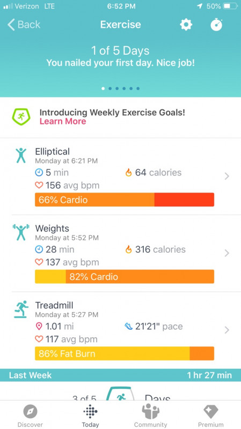The width and height of the screenshot is (241, 429).
Task: Tap the Last Week summary header
Action: tap(120, 375)
